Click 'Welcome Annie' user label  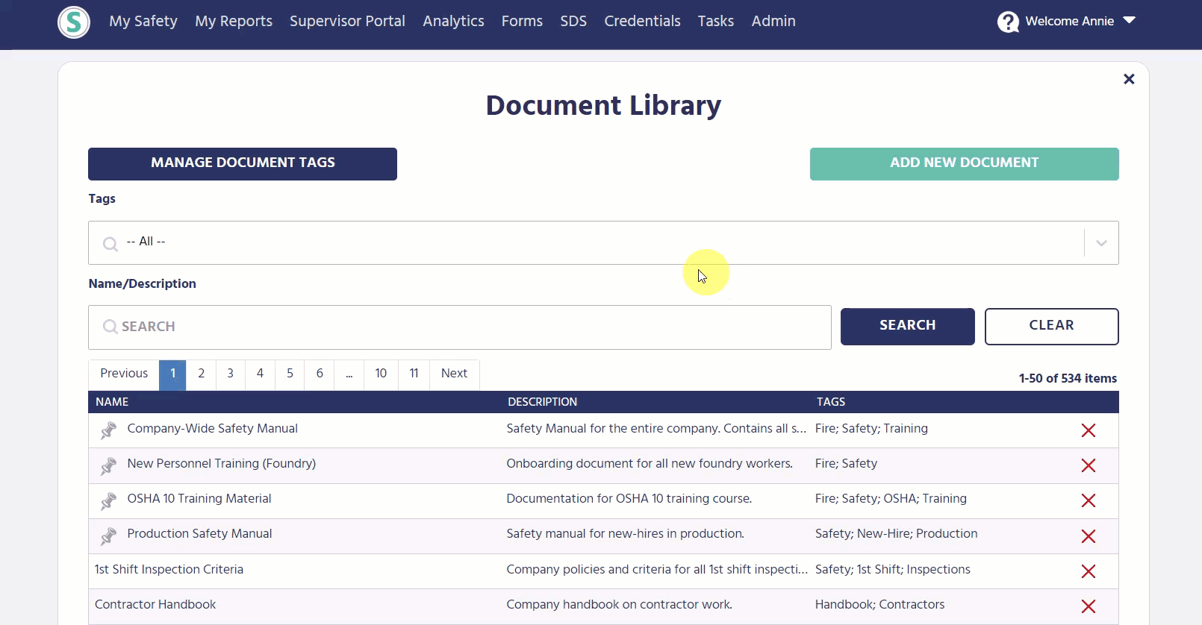pyautogui.click(x=1069, y=21)
